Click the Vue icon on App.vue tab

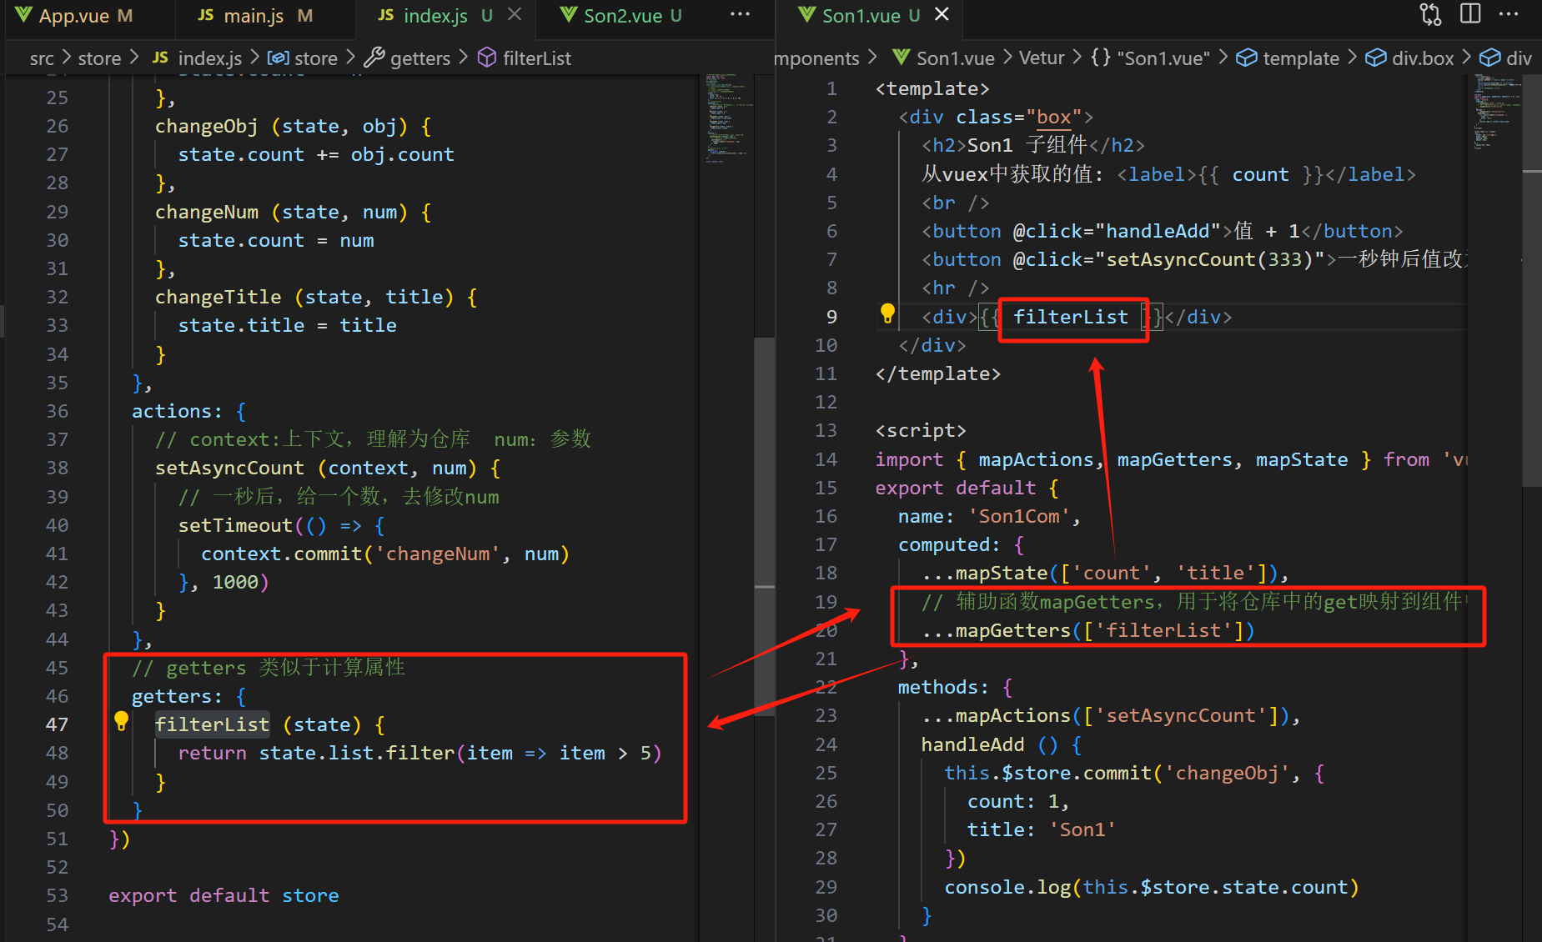[x=23, y=15]
